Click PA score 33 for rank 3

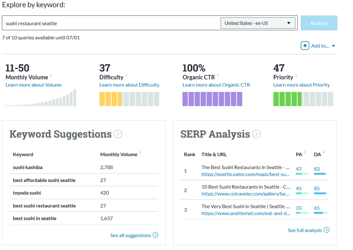tap(299, 208)
